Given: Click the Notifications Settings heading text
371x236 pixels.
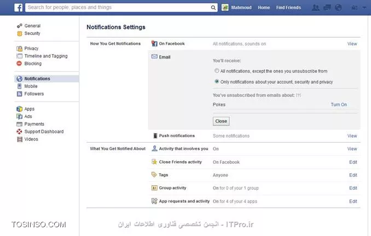Looking at the screenshot, I should [116, 27].
